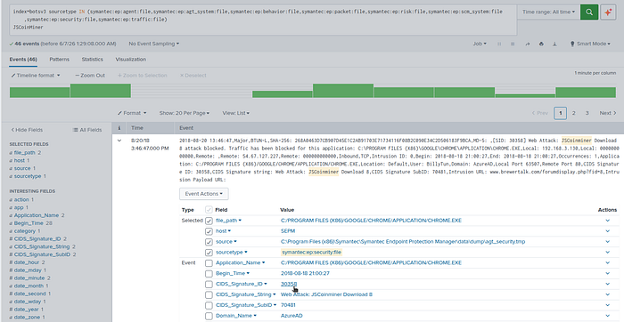Hide Fields sidebar

(27, 130)
